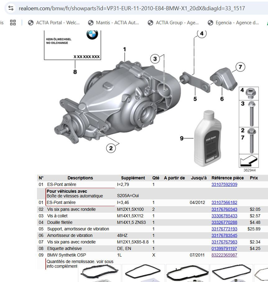Open site information icon in address bar

pos(11,8)
